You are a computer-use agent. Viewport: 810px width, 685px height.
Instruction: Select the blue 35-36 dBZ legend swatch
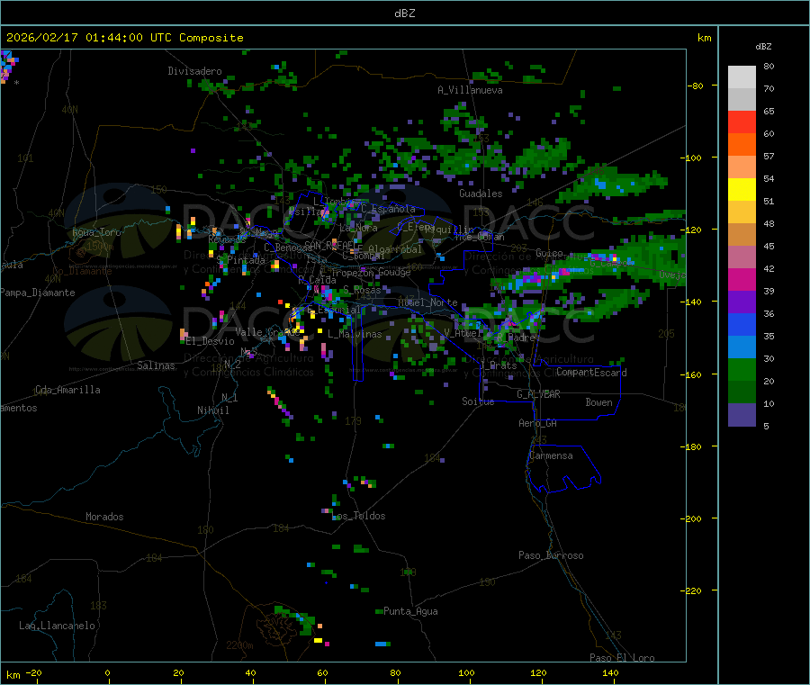(742, 324)
